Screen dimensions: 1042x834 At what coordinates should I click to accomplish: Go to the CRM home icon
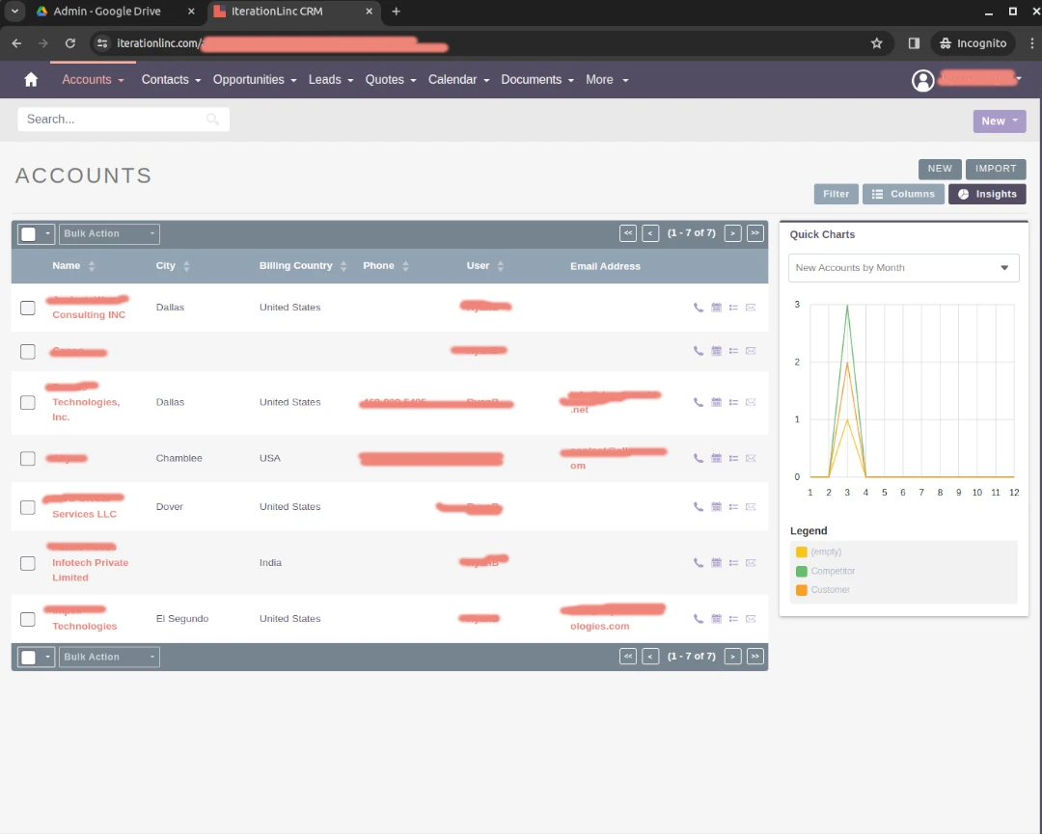[x=31, y=80]
